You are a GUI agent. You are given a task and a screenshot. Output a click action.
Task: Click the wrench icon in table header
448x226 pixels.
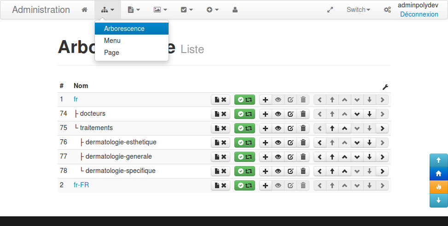[x=385, y=86]
